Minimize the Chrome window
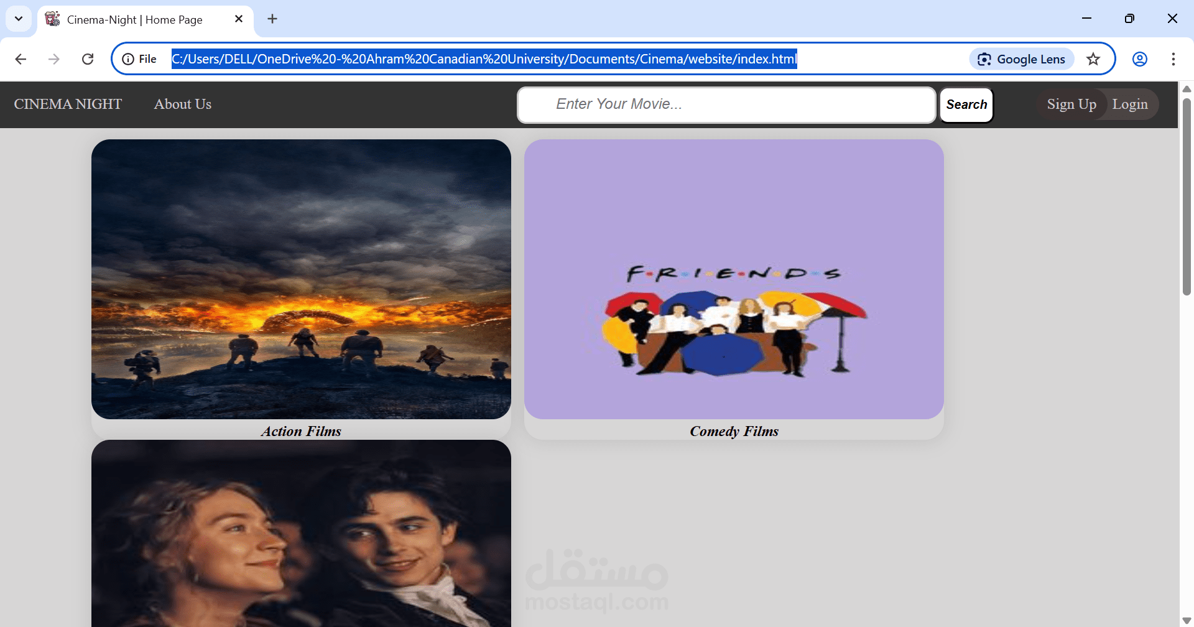The width and height of the screenshot is (1194, 627). tap(1086, 19)
